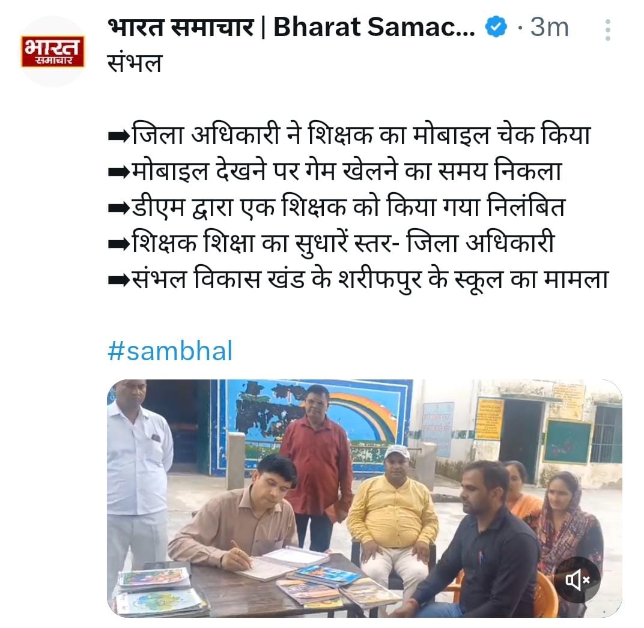Click the fourth arrow bullet icon
This screenshot has width=644, height=628.
click(119, 244)
